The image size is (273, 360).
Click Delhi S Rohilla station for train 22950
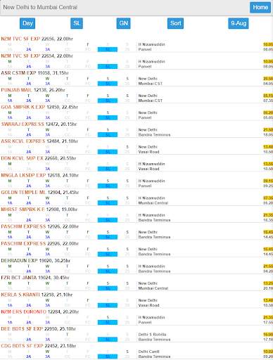tap(152, 335)
